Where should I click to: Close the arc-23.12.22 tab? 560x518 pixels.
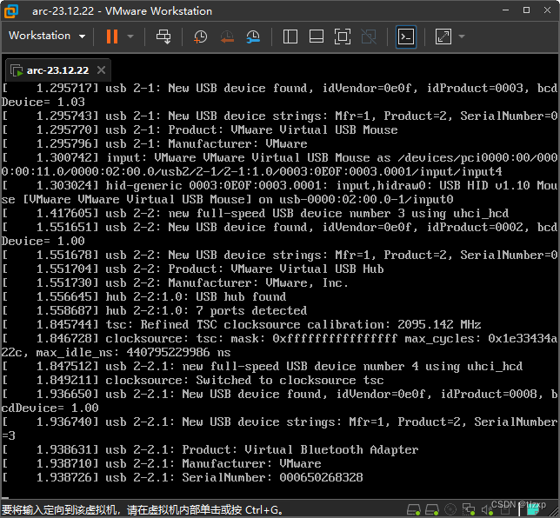(102, 70)
